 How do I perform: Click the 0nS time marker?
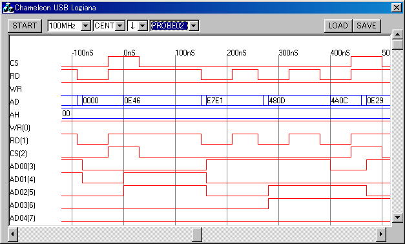point(129,53)
